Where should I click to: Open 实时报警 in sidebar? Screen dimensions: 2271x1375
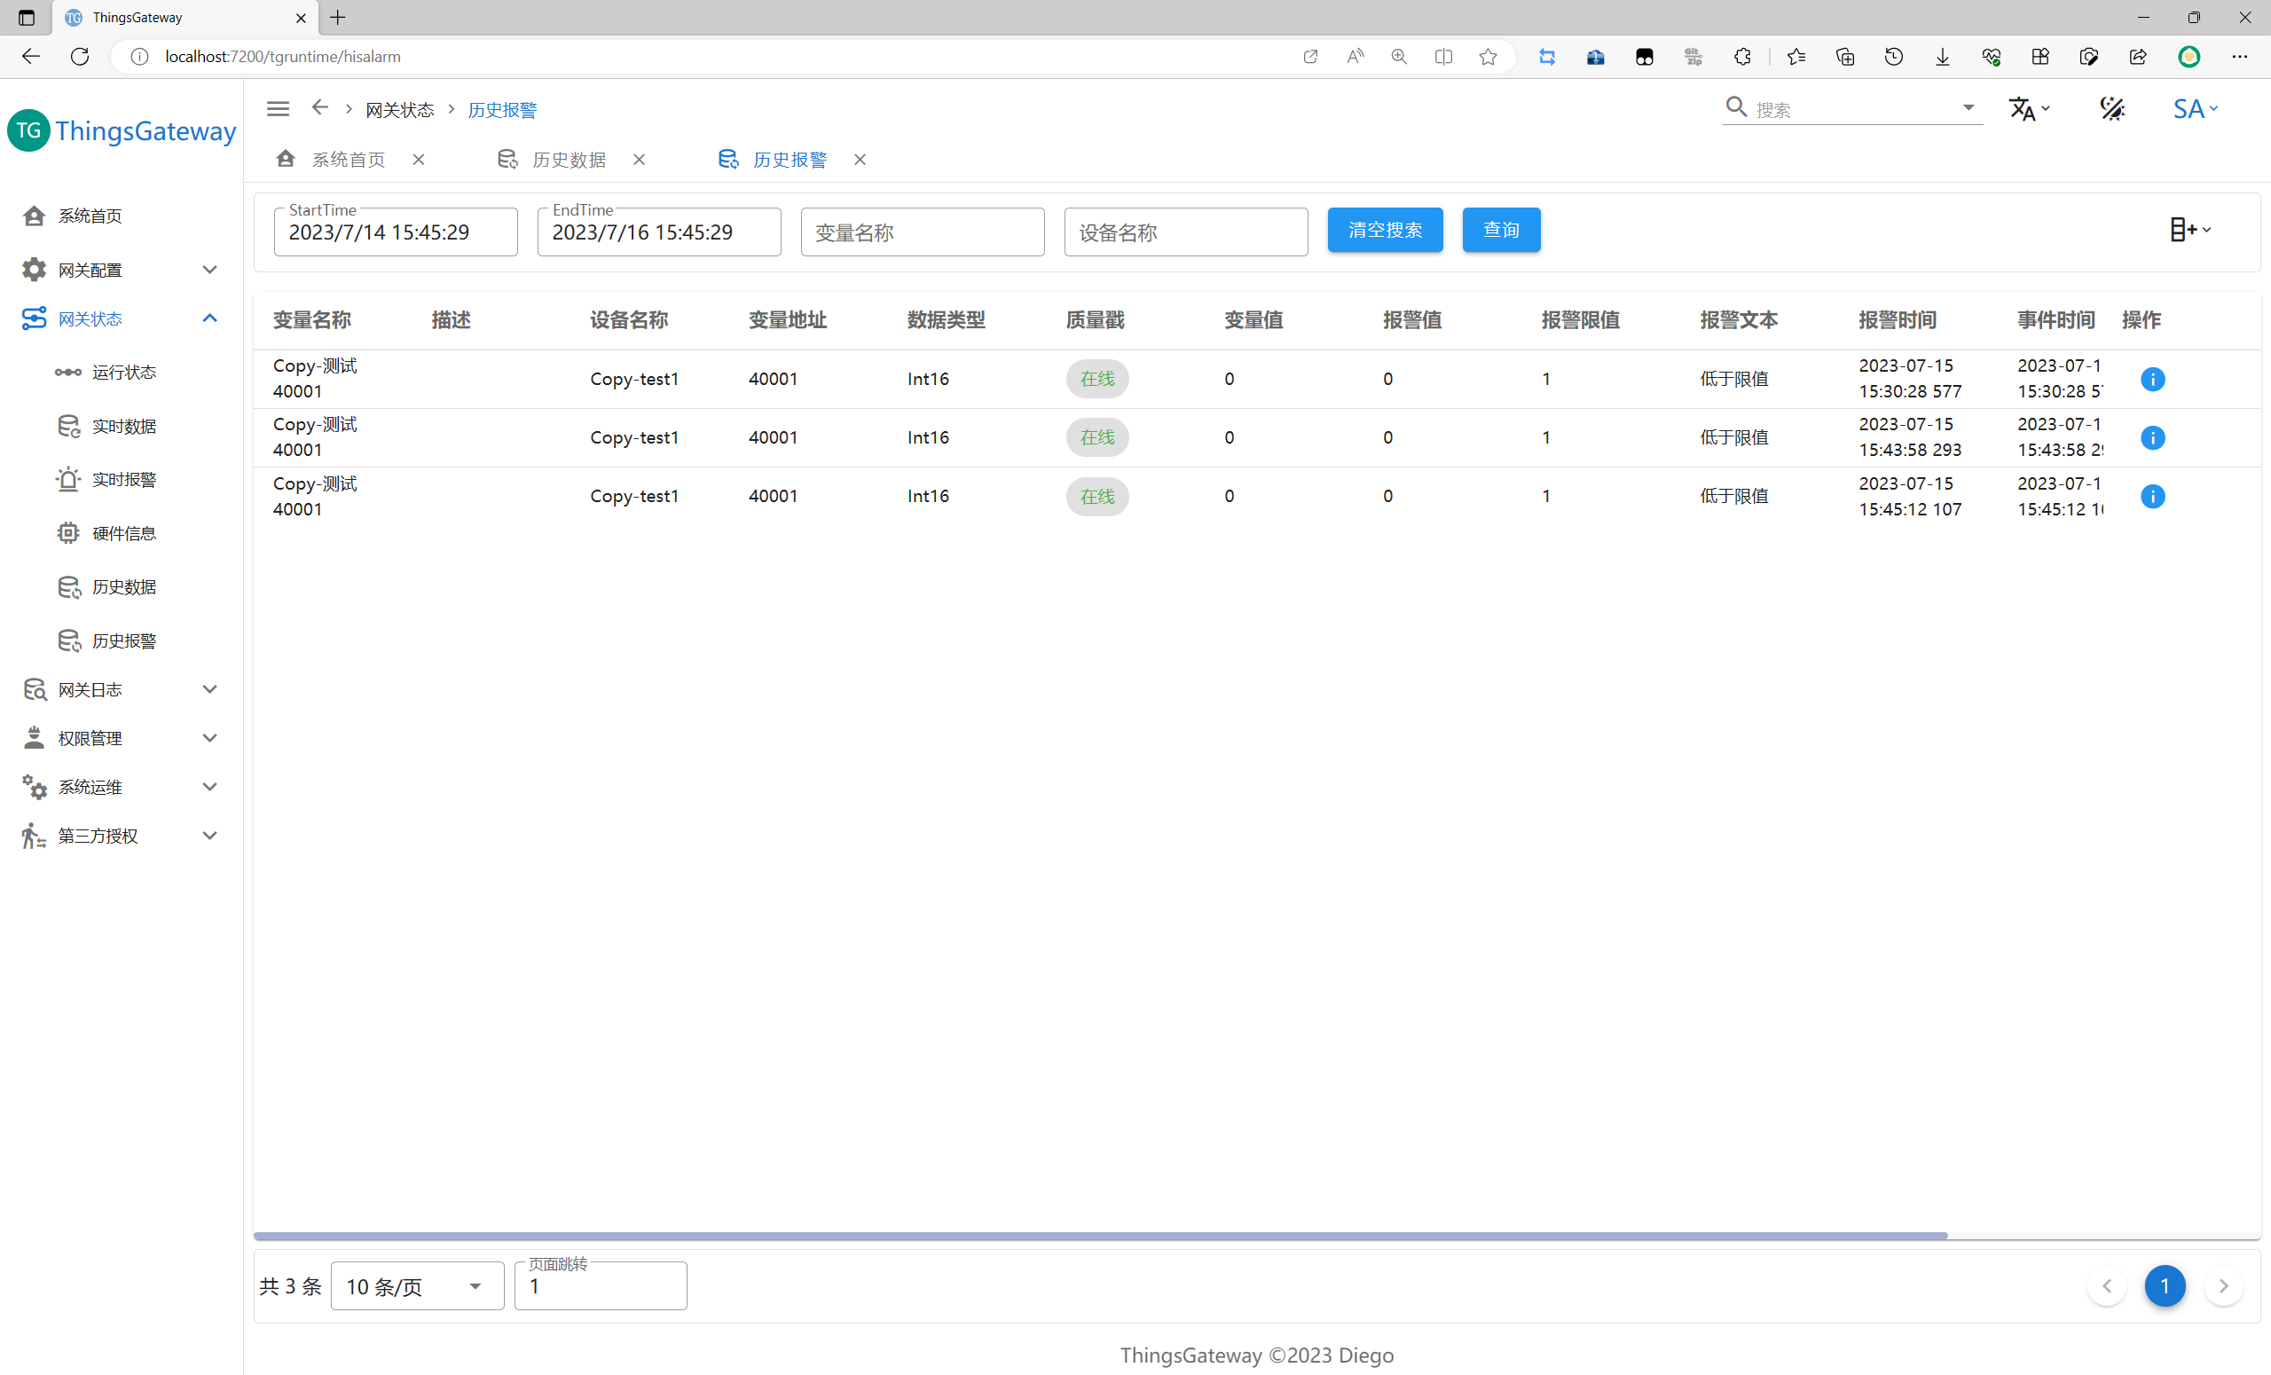pos(123,479)
